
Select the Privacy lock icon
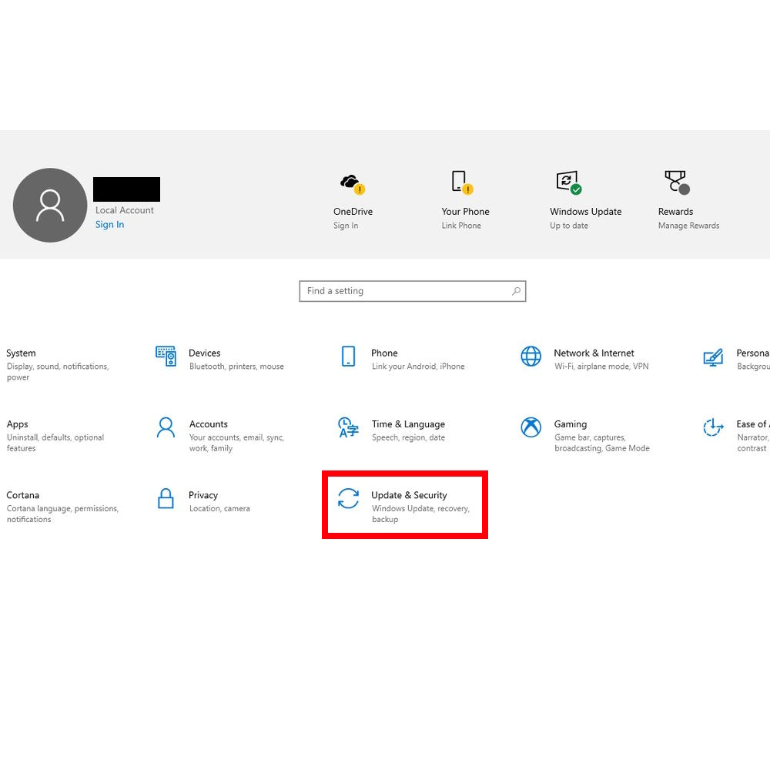coord(166,498)
